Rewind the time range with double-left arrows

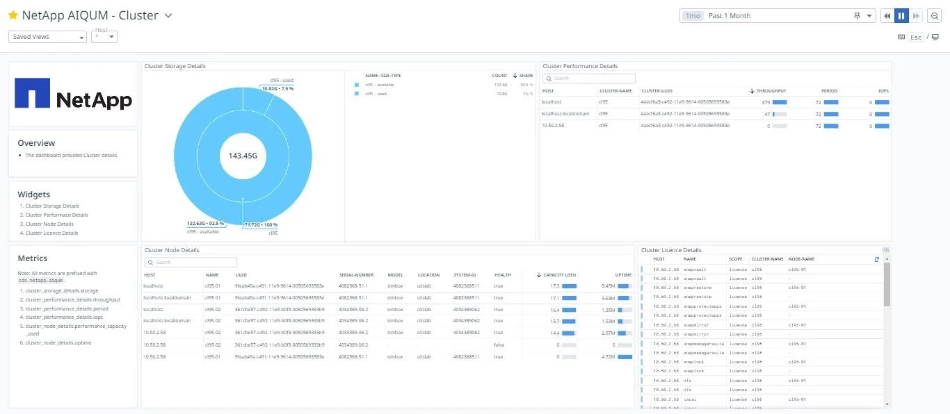887,15
